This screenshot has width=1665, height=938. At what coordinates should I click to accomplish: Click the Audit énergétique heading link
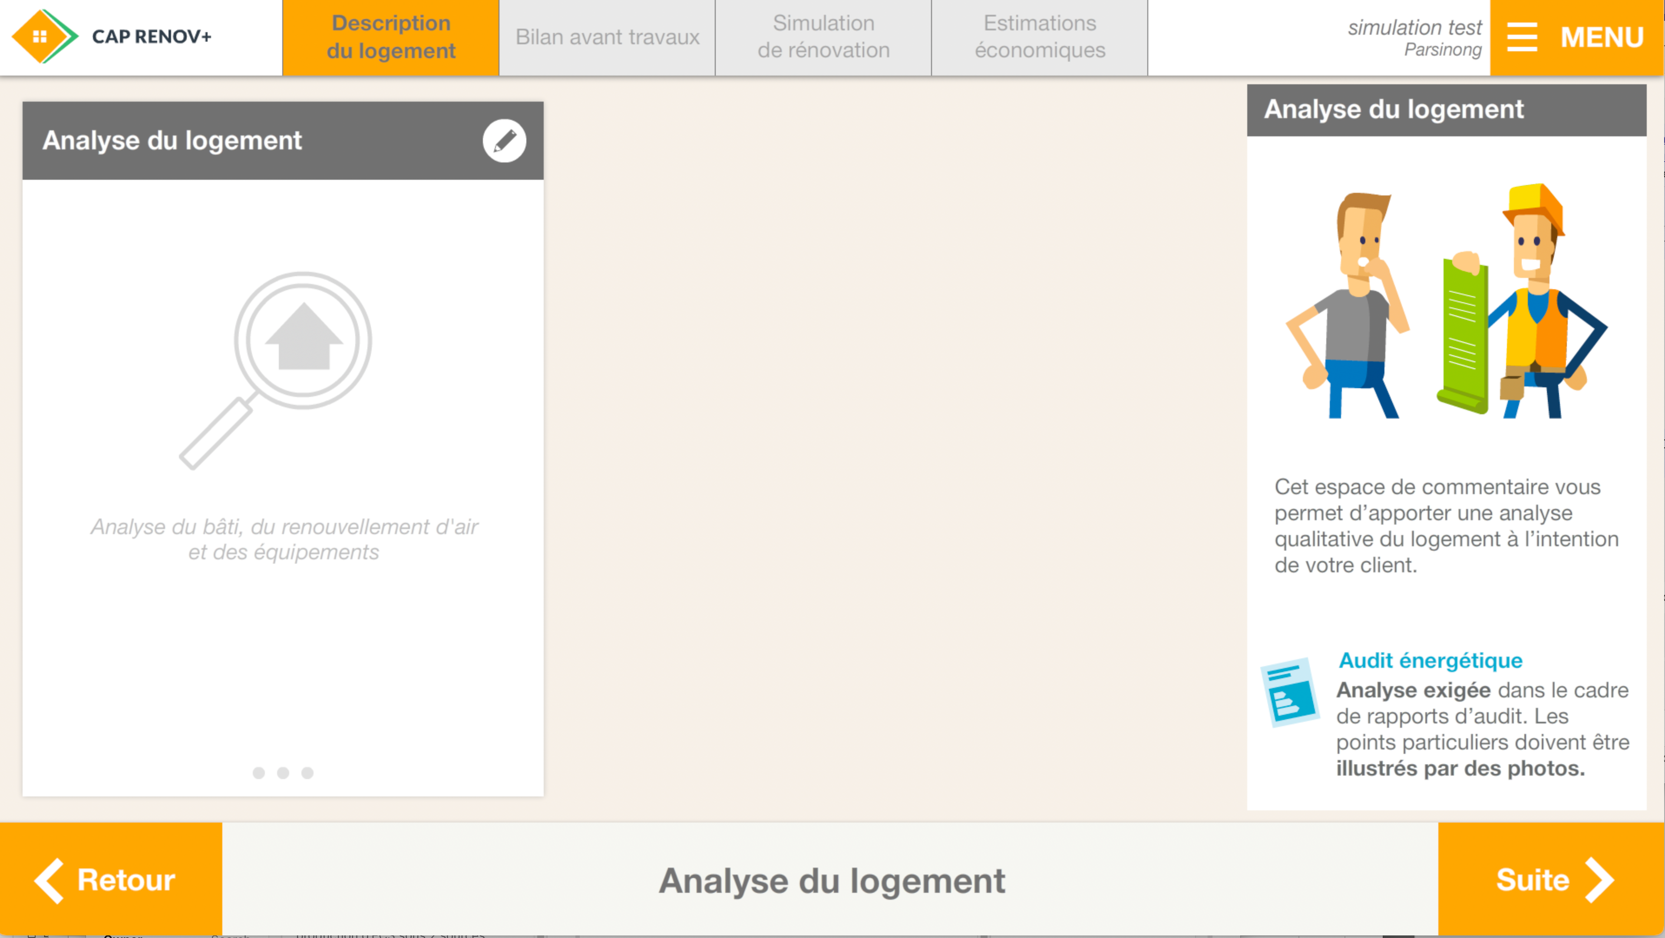click(1430, 660)
